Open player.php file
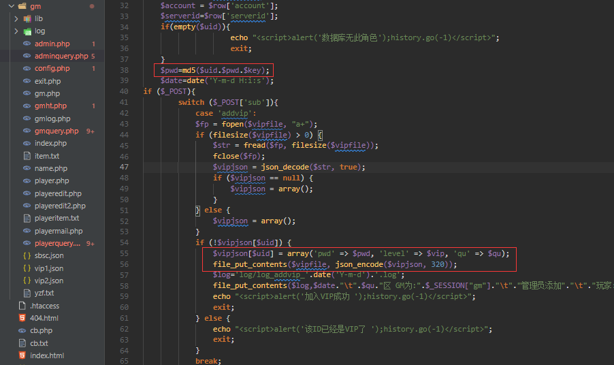The width and height of the screenshot is (614, 365). pyautogui.click(x=52, y=180)
